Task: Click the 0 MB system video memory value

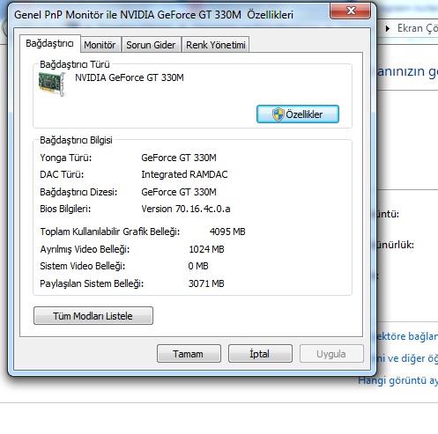Action: pos(198,266)
